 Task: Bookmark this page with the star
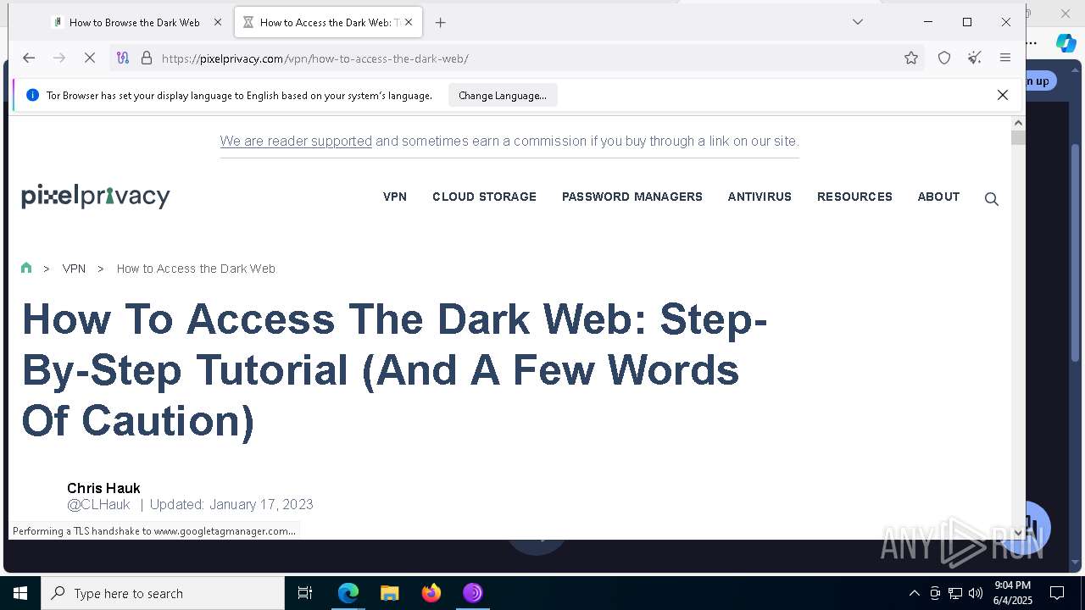coord(911,58)
